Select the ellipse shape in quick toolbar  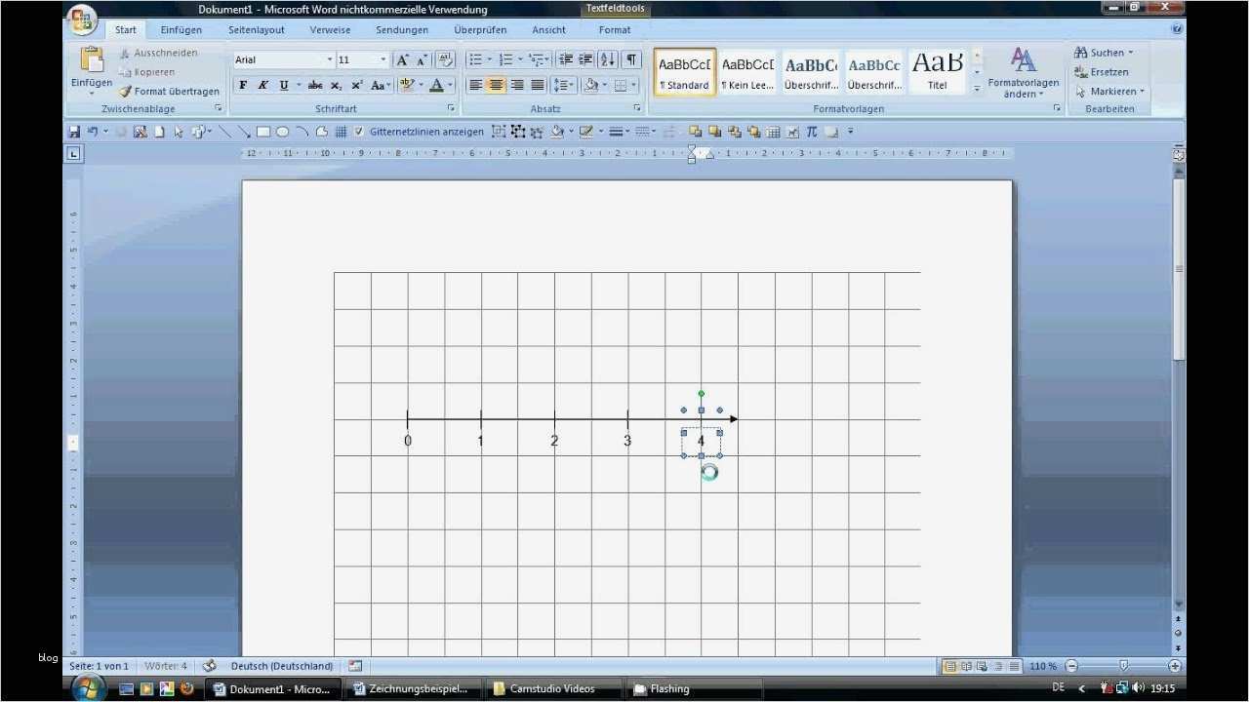pos(282,132)
